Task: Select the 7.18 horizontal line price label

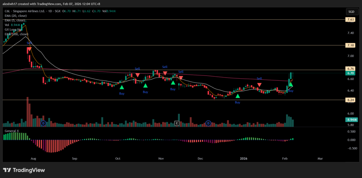Action: click(350, 46)
